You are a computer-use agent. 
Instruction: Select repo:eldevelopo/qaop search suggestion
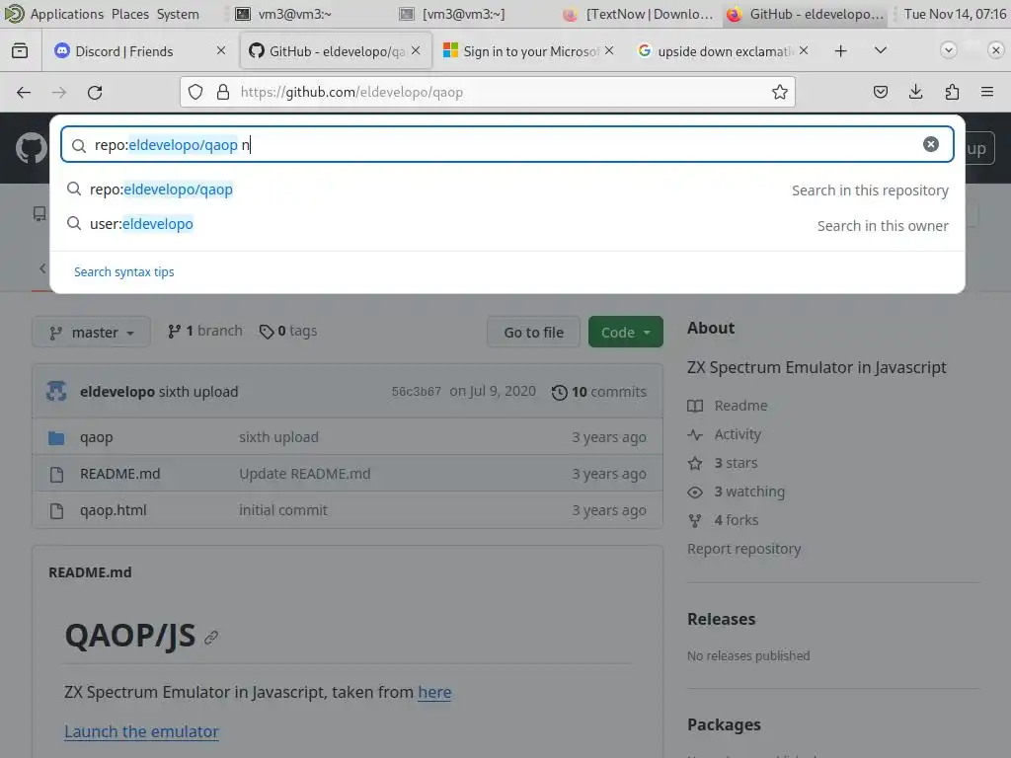tap(507, 189)
